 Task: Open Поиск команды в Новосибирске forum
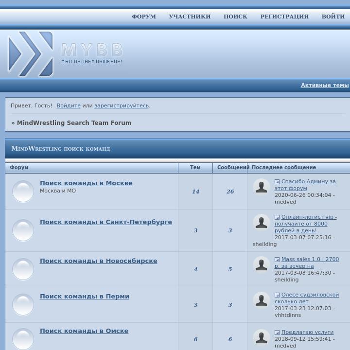98,261
